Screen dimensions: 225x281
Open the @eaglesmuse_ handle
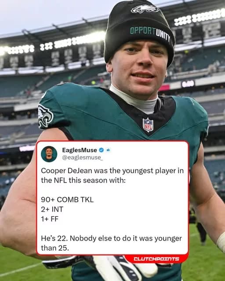click(x=83, y=158)
